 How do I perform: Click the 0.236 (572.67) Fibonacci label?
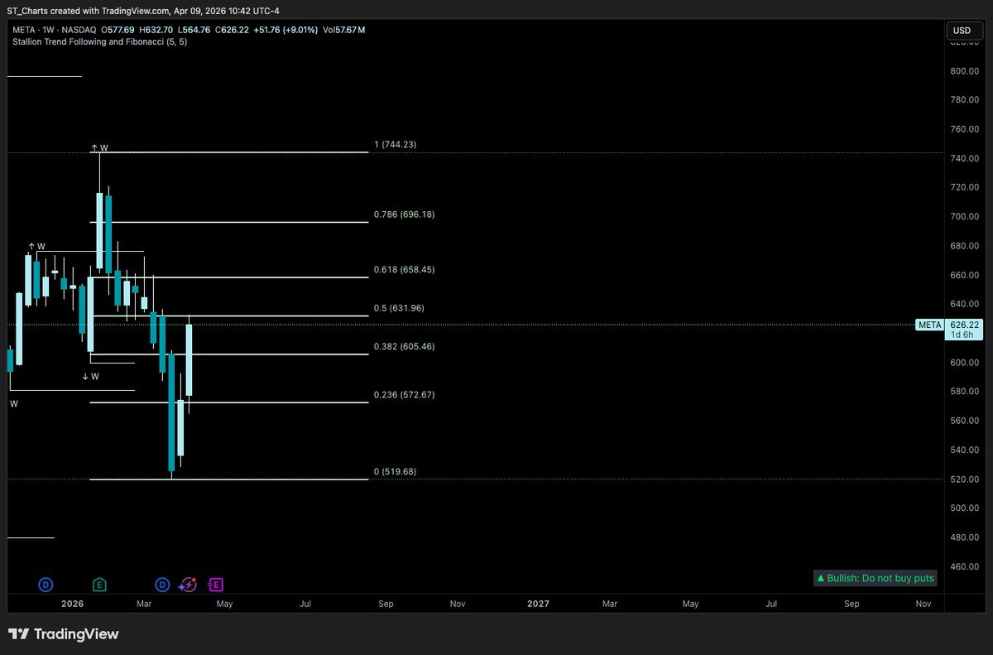pyautogui.click(x=404, y=395)
